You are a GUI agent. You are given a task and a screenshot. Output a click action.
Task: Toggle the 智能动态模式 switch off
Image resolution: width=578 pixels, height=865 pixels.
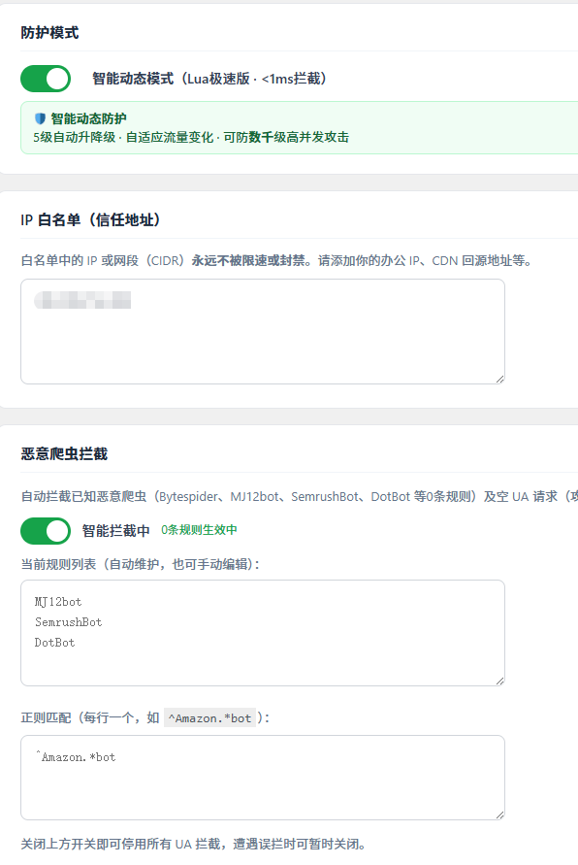tap(46, 79)
